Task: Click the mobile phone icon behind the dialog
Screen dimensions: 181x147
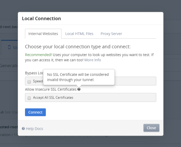Action: (9, 47)
